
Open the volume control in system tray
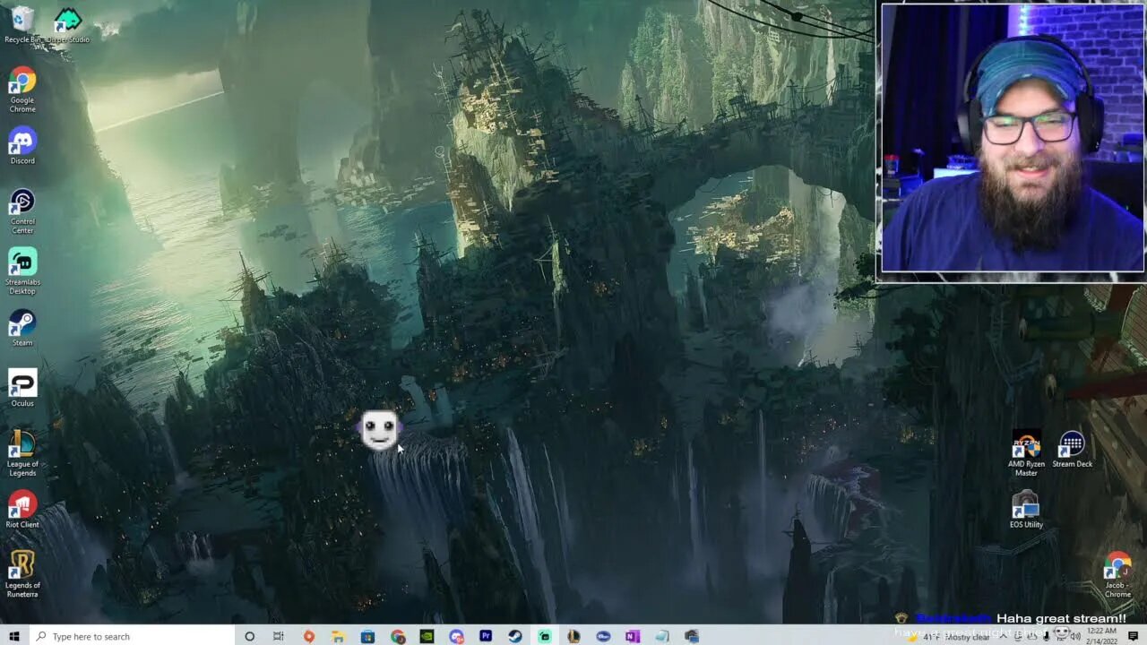(x=1075, y=637)
